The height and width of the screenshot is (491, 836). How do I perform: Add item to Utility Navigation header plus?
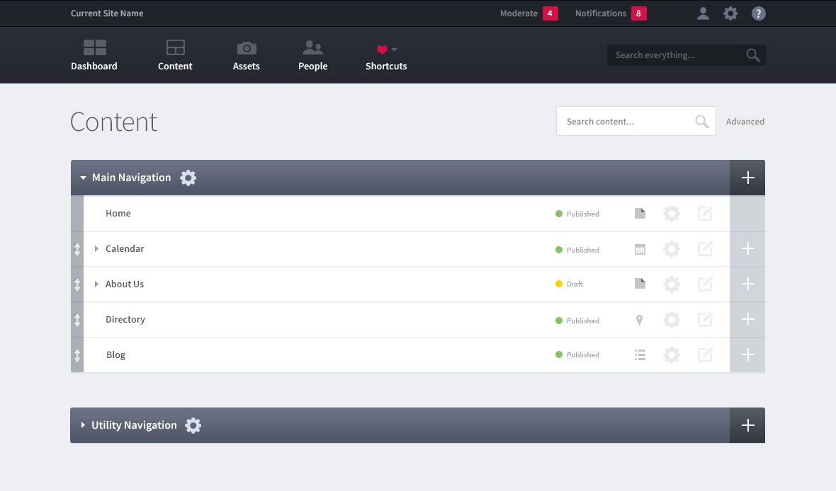[747, 425]
